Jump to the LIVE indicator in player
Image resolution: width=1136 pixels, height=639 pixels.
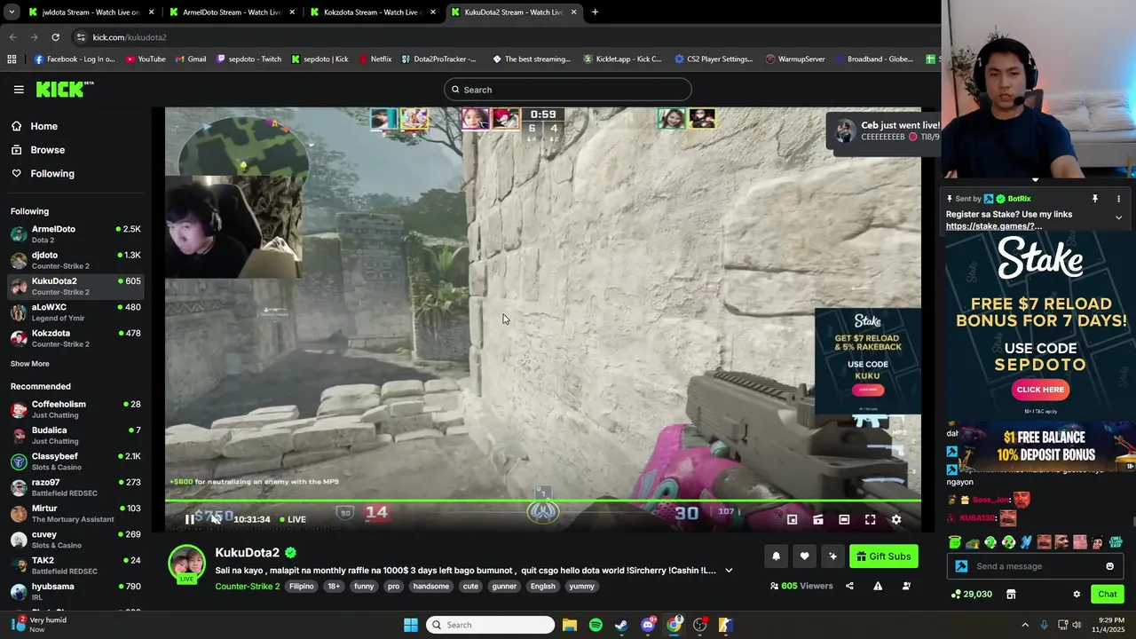click(x=293, y=519)
